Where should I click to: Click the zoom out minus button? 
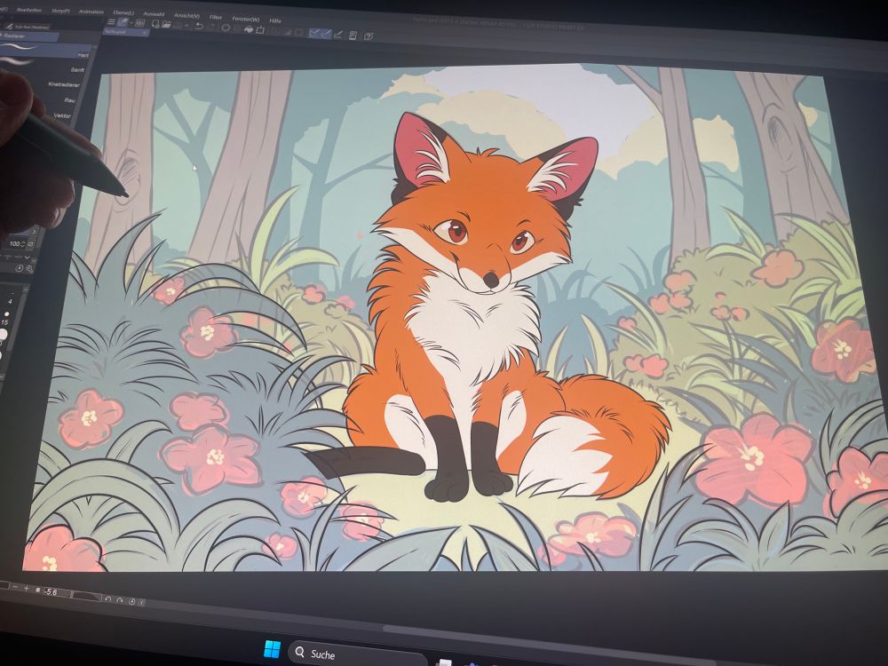pos(15,587)
